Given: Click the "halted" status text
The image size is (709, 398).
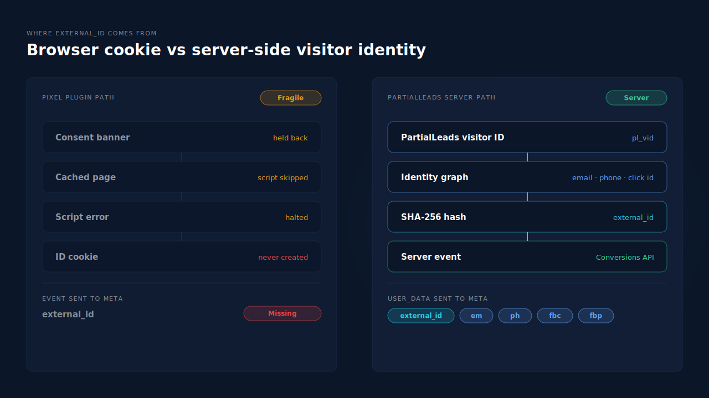Looking at the screenshot, I should tap(296, 218).
